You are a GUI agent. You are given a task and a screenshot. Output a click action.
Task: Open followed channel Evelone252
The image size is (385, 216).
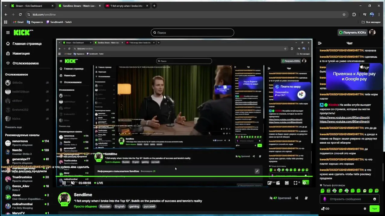(27, 109)
